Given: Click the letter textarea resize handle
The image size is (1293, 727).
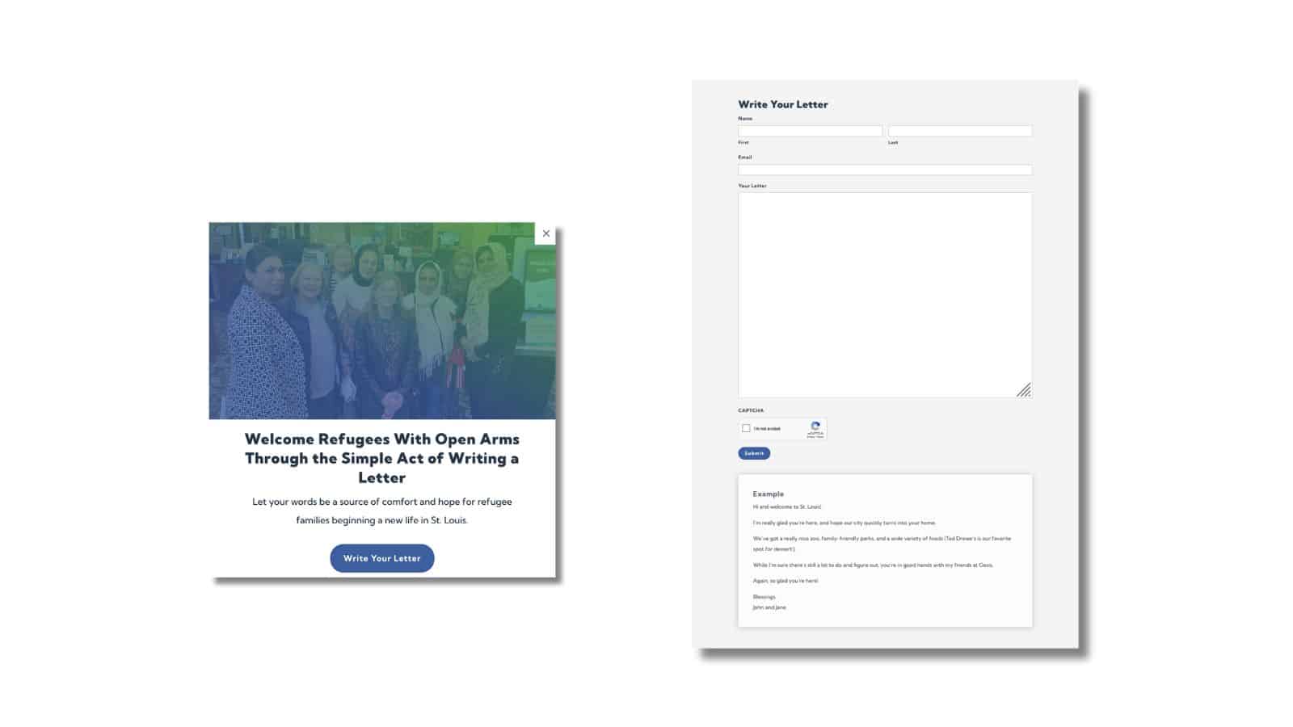Looking at the screenshot, I should (x=1023, y=390).
